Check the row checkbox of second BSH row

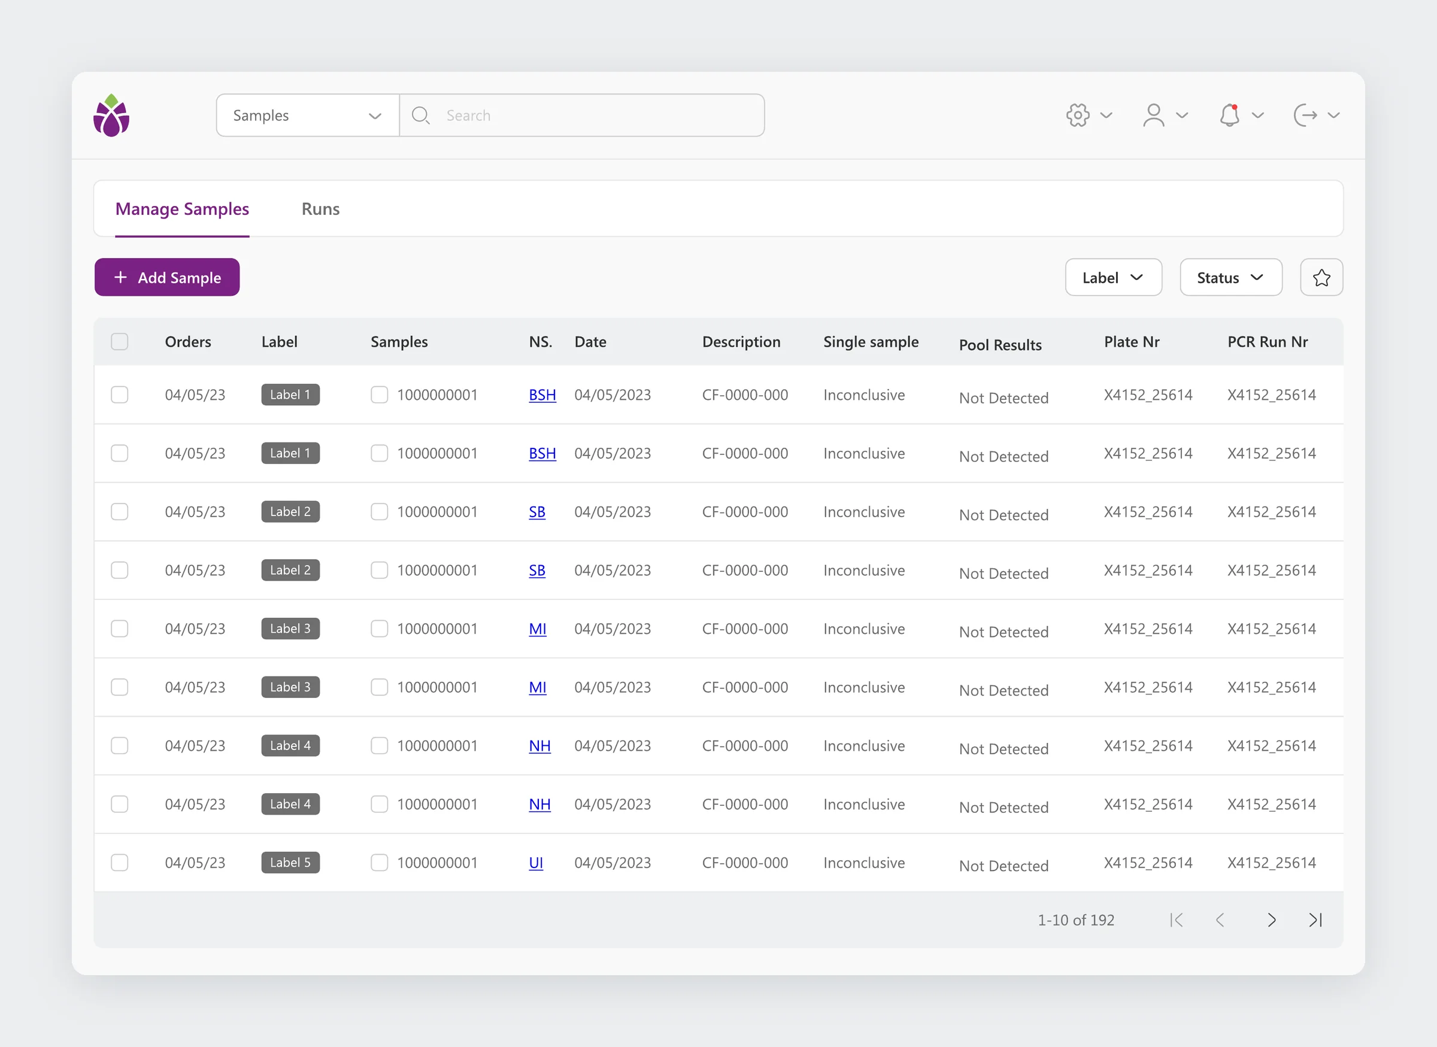[120, 453]
